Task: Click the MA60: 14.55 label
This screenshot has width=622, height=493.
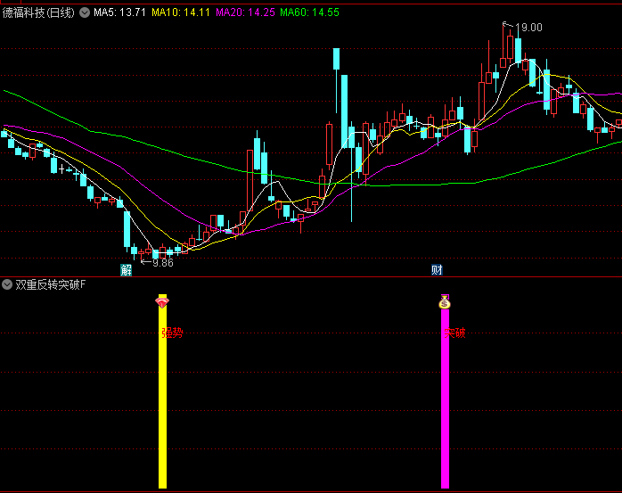Action: pyautogui.click(x=310, y=12)
